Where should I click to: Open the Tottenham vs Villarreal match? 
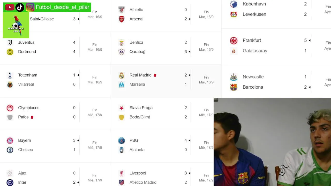55,80
